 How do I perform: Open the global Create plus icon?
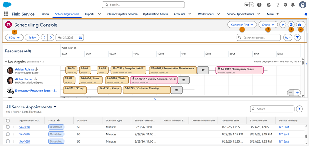pos(259,5)
